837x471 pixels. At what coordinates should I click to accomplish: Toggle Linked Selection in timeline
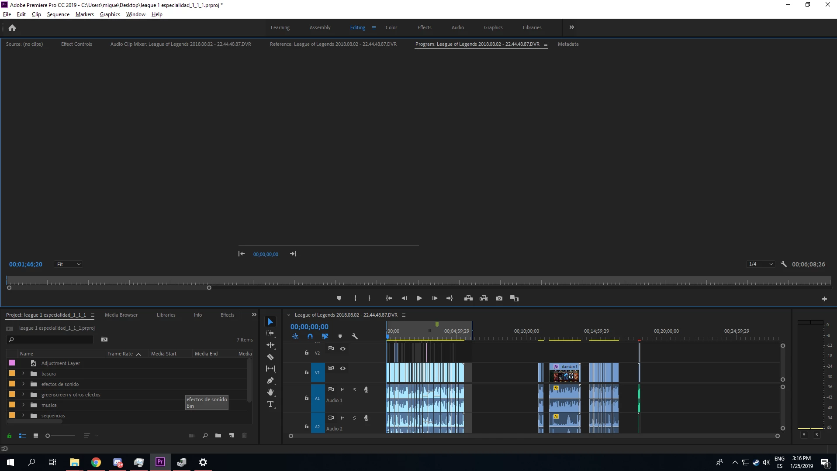coord(325,336)
